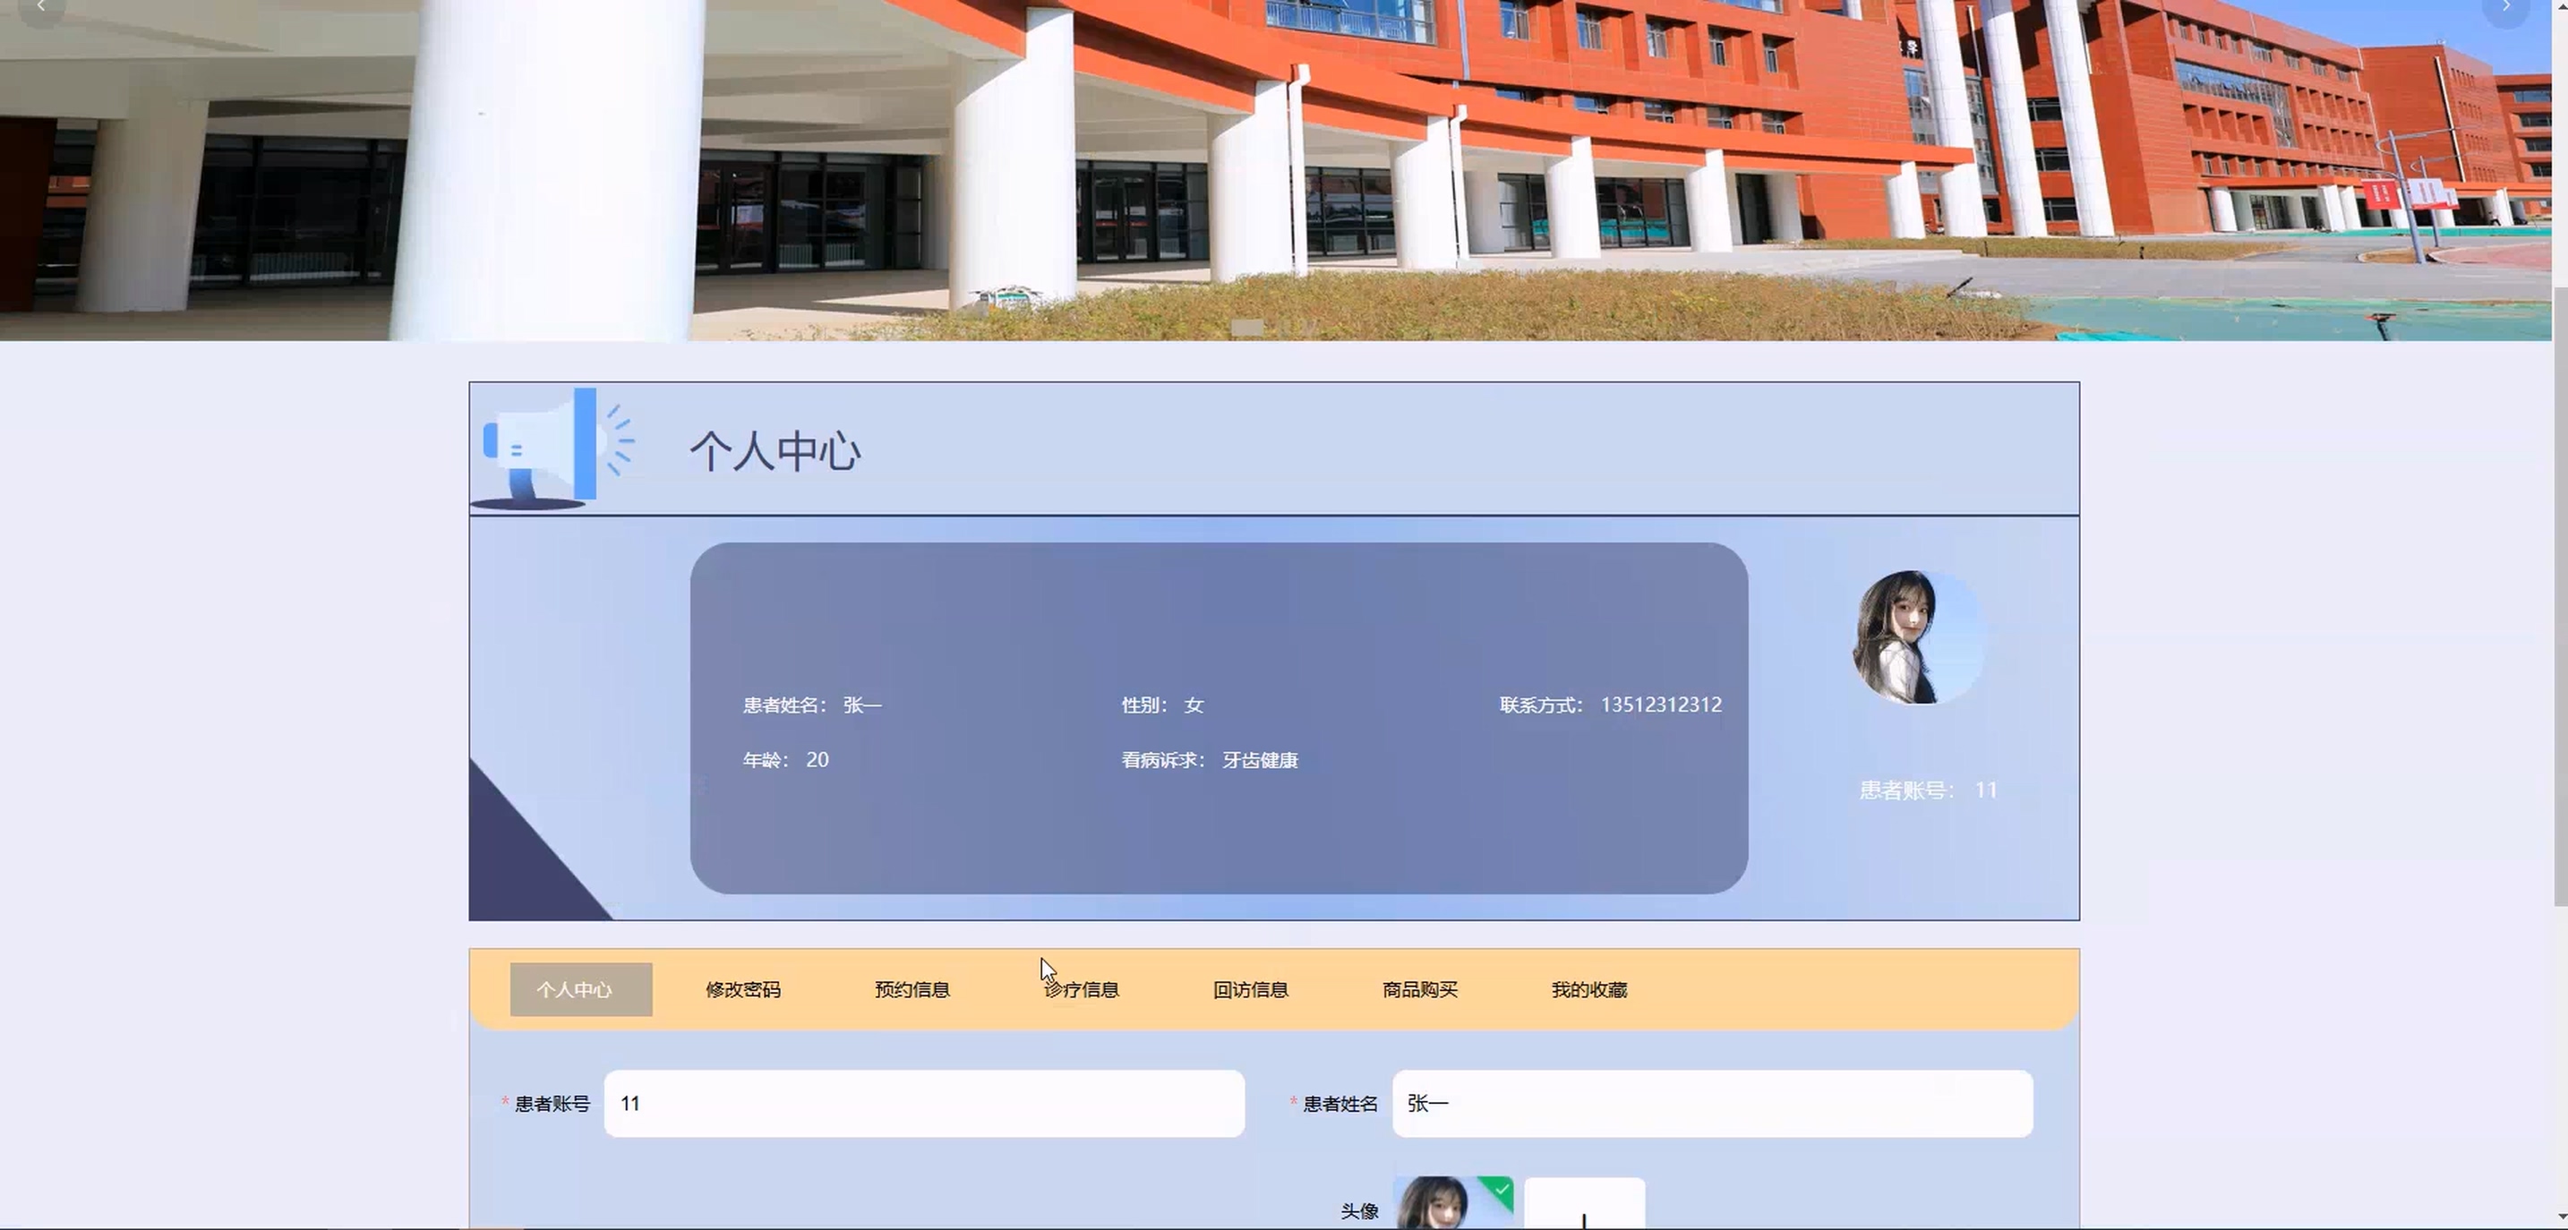Go to the 诊疗信息 tab
Screen dimensions: 2568x1230
(1082, 990)
